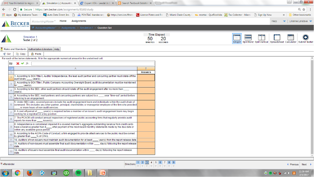This screenshot has height=177, width=314.
Task: Open the Spreadsheet tool
Action: pyautogui.click(x=277, y=38)
